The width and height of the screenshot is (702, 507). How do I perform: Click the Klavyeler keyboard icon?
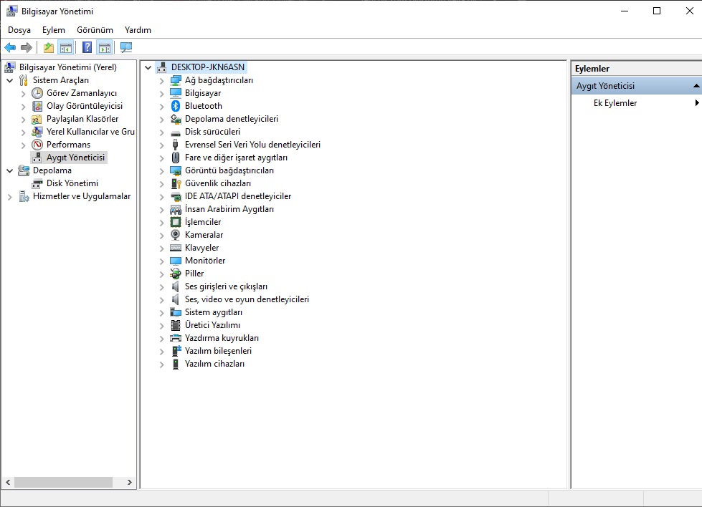pos(176,248)
